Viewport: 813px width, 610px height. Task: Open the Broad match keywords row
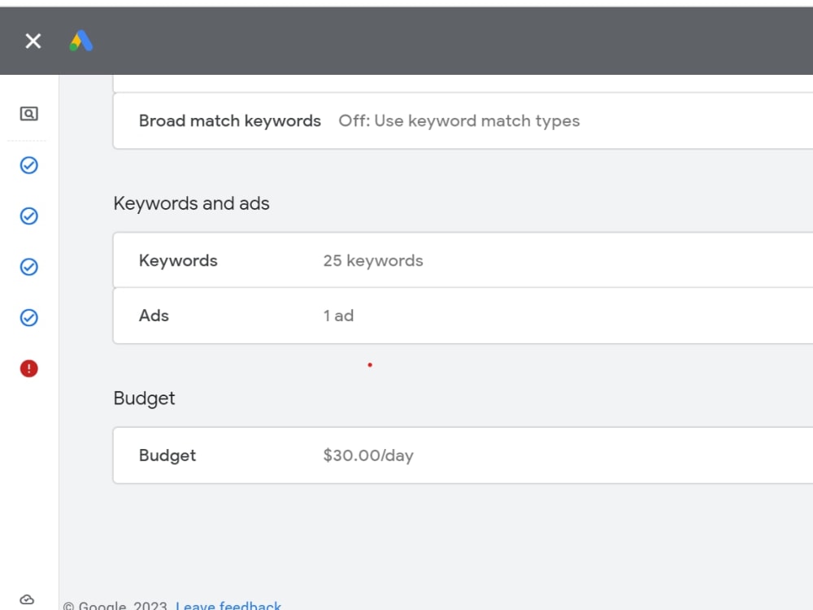coord(463,121)
